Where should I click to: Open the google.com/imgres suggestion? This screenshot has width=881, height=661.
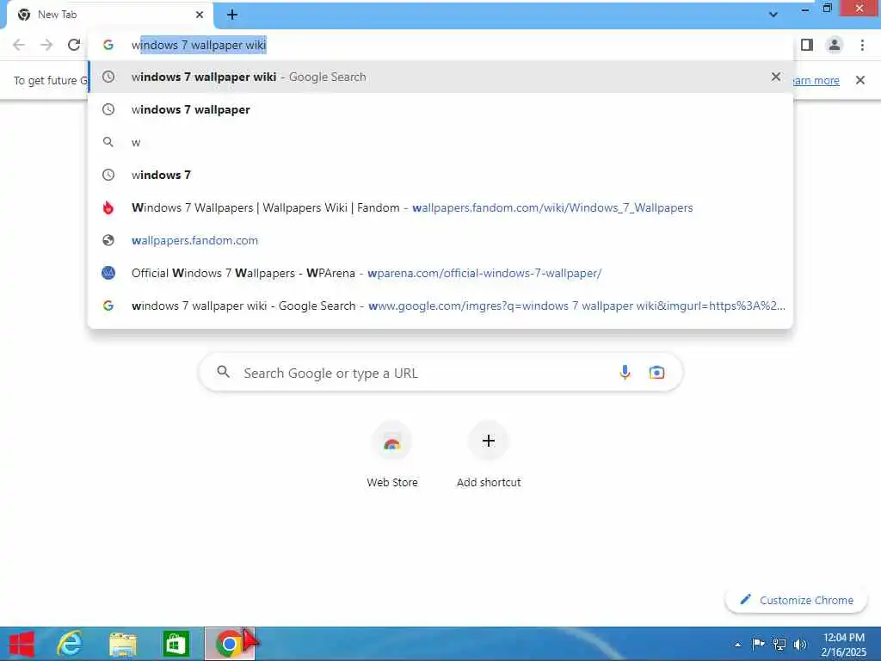click(x=440, y=306)
